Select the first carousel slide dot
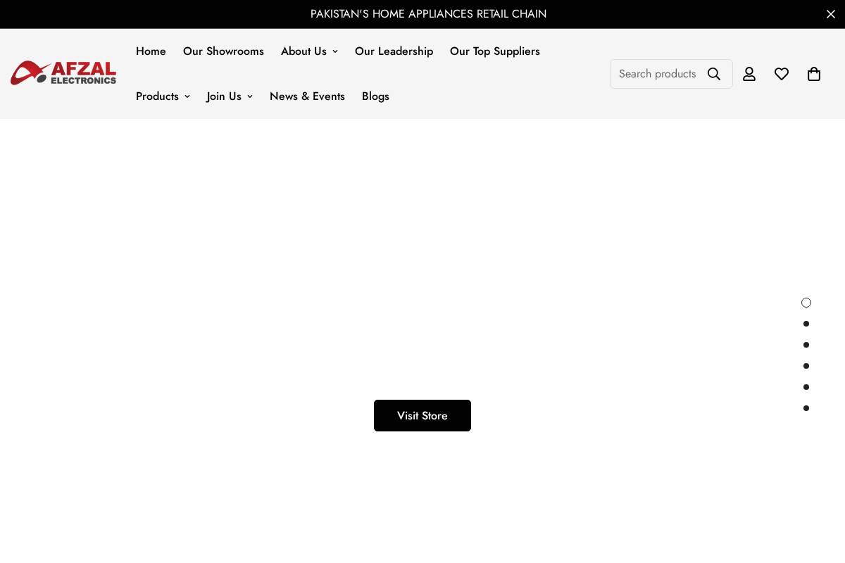The width and height of the screenshot is (845, 563). point(806,303)
